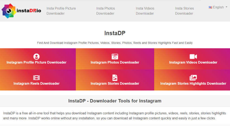The height and width of the screenshot is (135, 230).
Task: Open Insta Profile Picture Downloader nav item
Action: click(61, 11)
